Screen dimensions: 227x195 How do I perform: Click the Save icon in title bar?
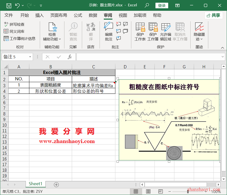pyautogui.click(x=9, y=6)
